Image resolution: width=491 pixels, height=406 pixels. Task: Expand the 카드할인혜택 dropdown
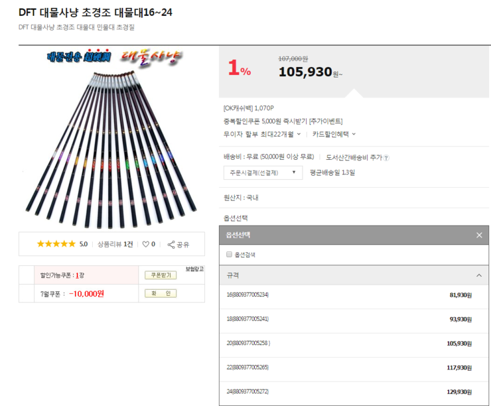pyautogui.click(x=334, y=134)
